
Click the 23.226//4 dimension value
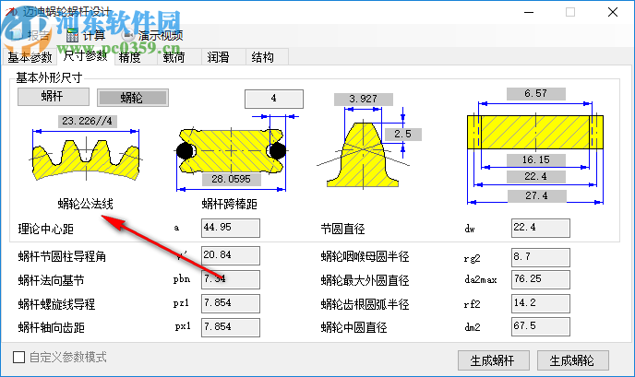point(88,121)
